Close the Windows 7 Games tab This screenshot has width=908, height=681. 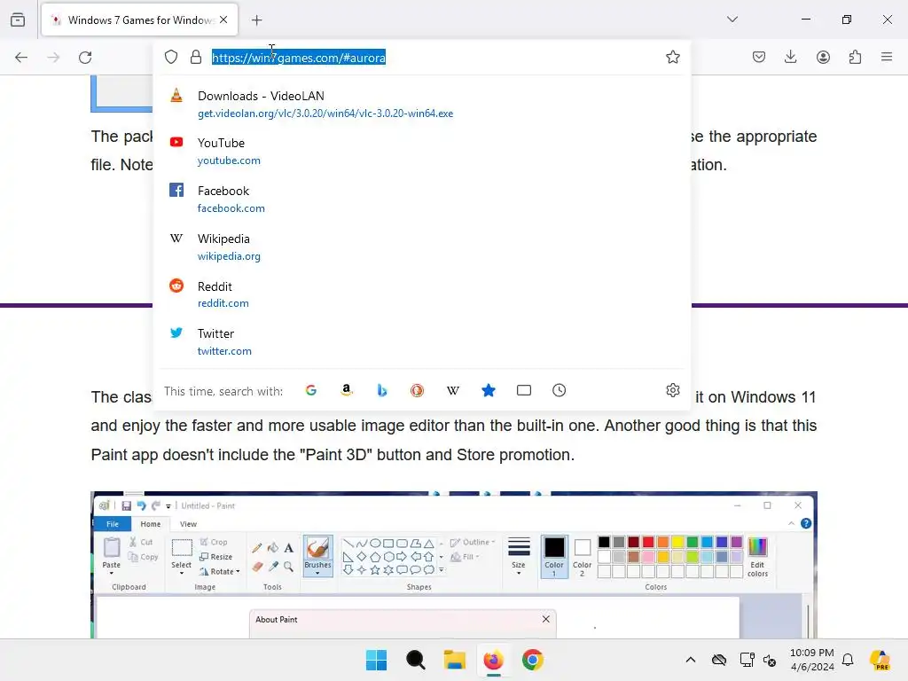pyautogui.click(x=223, y=20)
